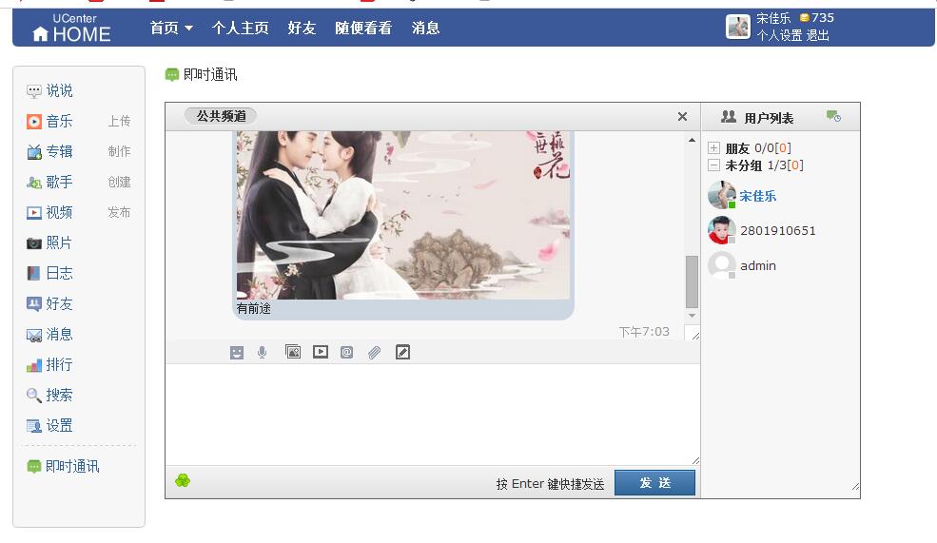Click the 说说 speech bubble icon in sidebar
The height and width of the screenshot is (543, 937).
point(34,90)
